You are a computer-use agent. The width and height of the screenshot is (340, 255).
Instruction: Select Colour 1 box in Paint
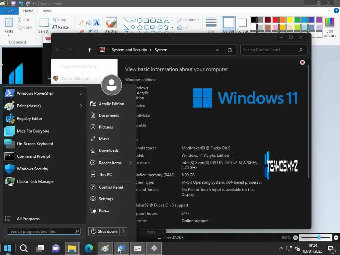228,25
